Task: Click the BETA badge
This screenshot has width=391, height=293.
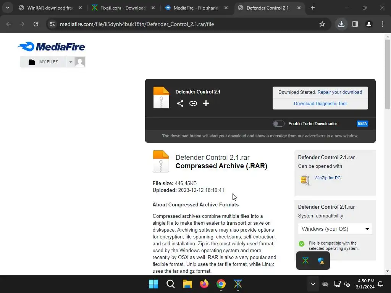Action: pos(362,124)
